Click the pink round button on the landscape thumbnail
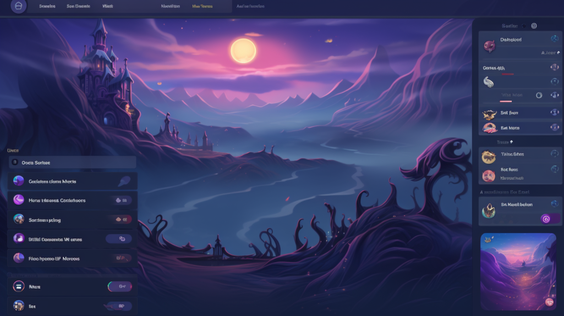 (x=549, y=302)
